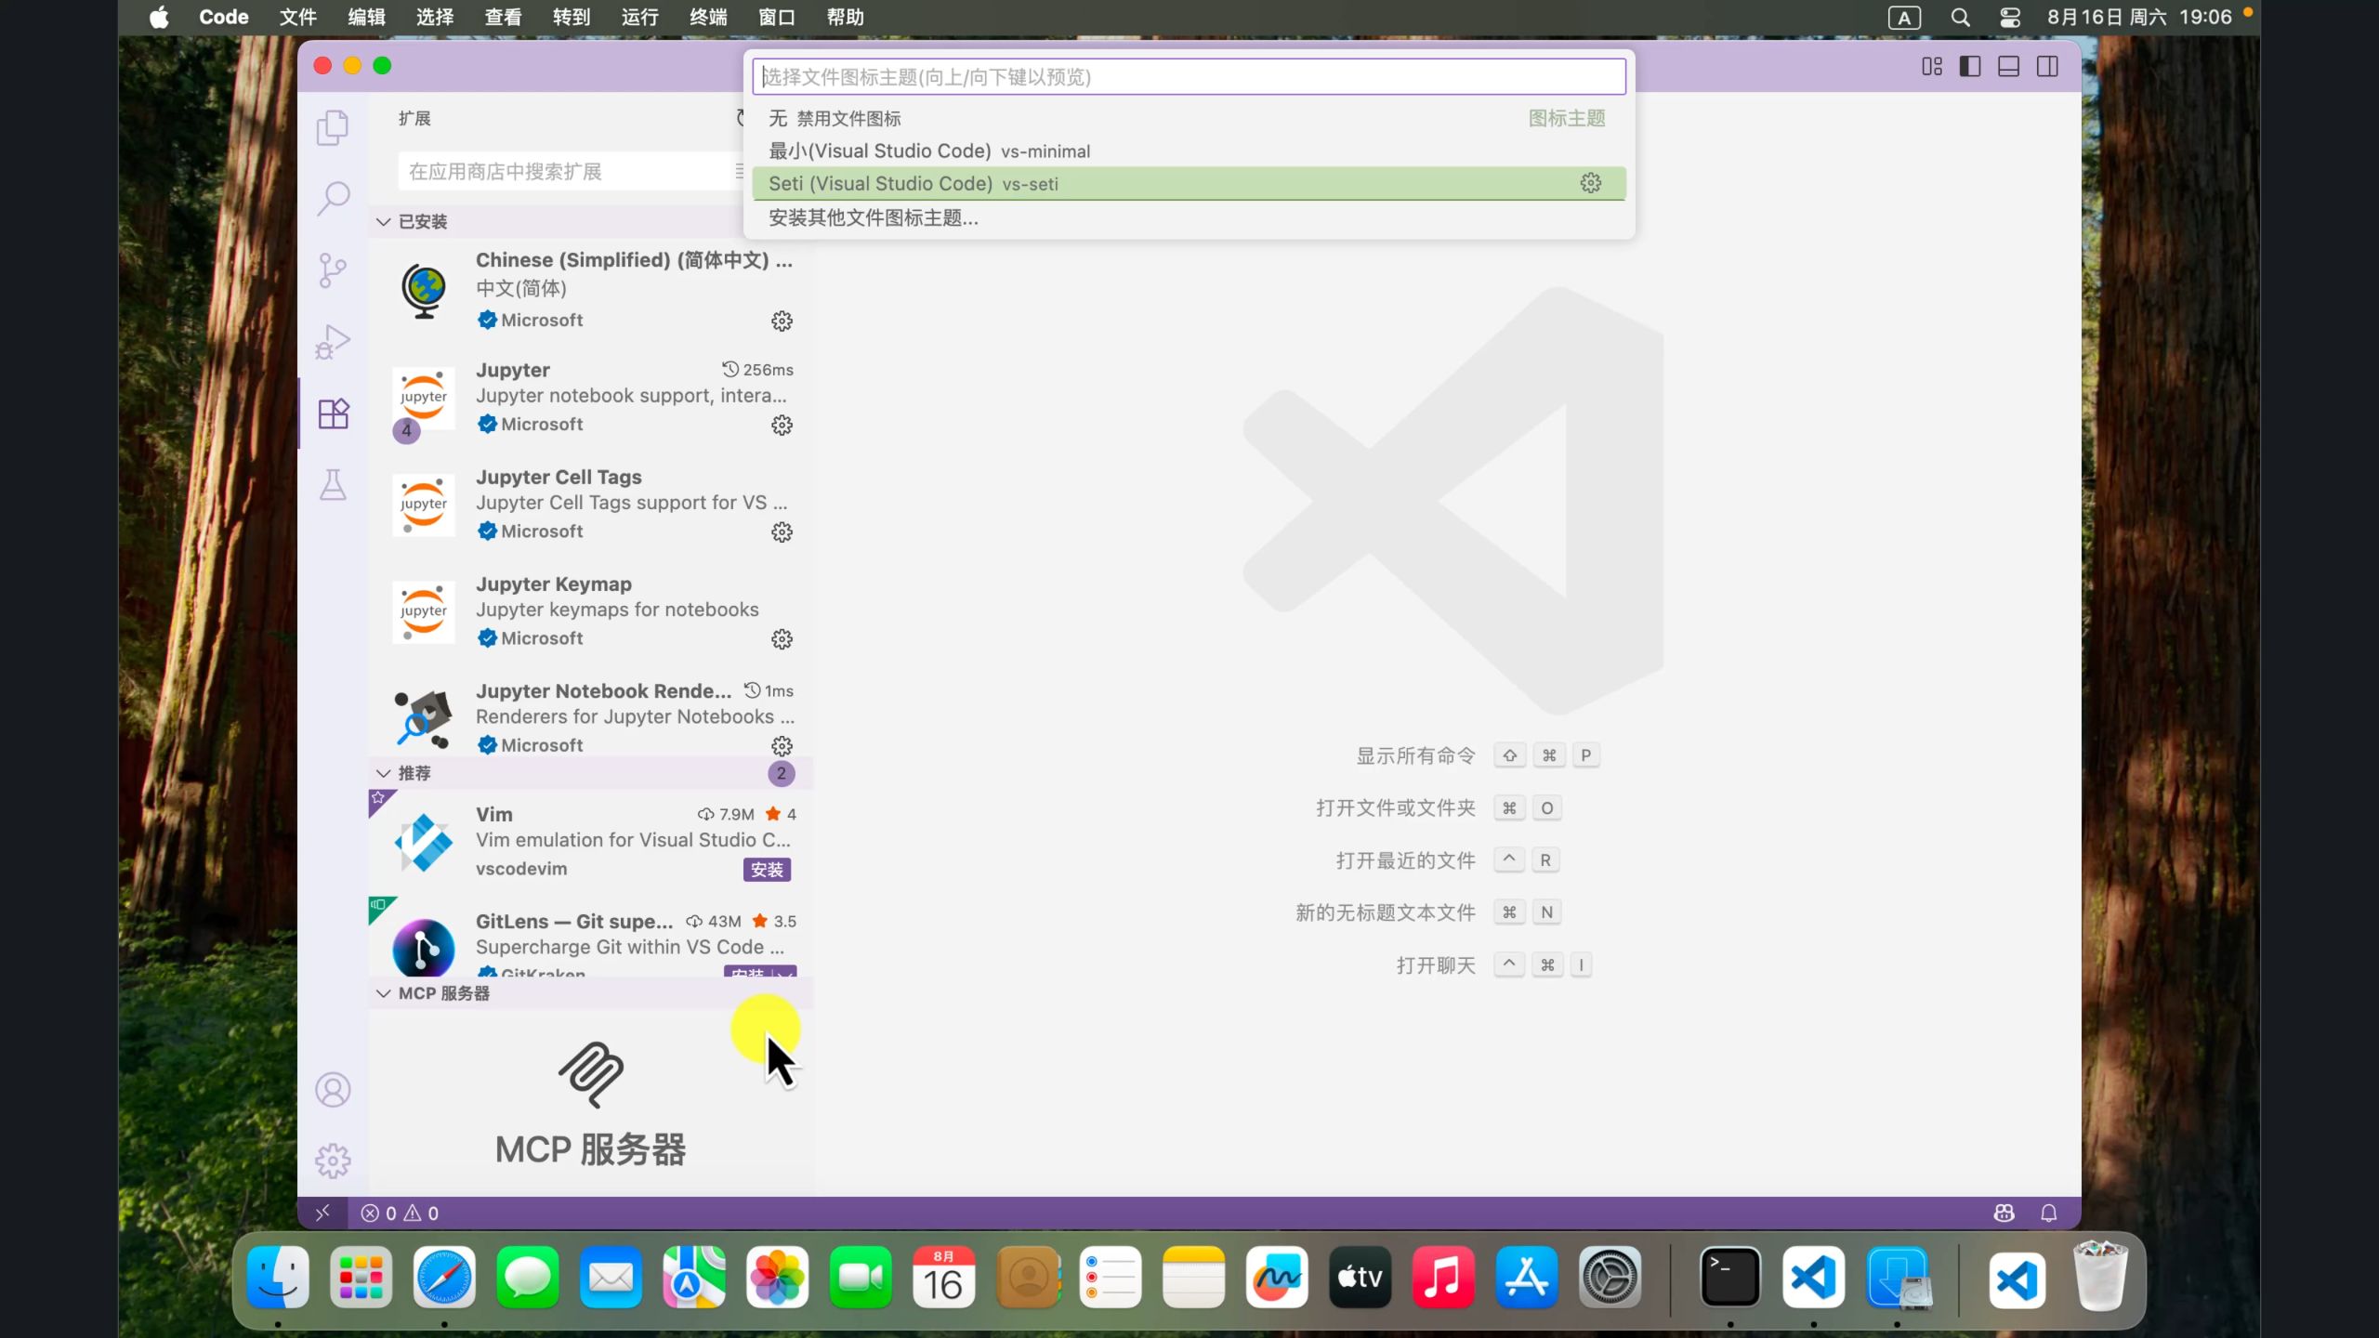Open Source Control in activity bar

[332, 270]
